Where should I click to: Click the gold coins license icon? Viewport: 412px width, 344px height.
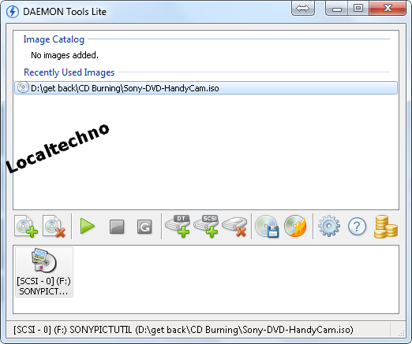(x=386, y=227)
